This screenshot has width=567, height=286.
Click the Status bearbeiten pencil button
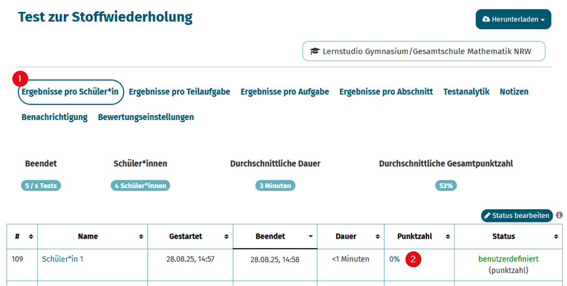pyautogui.click(x=517, y=215)
